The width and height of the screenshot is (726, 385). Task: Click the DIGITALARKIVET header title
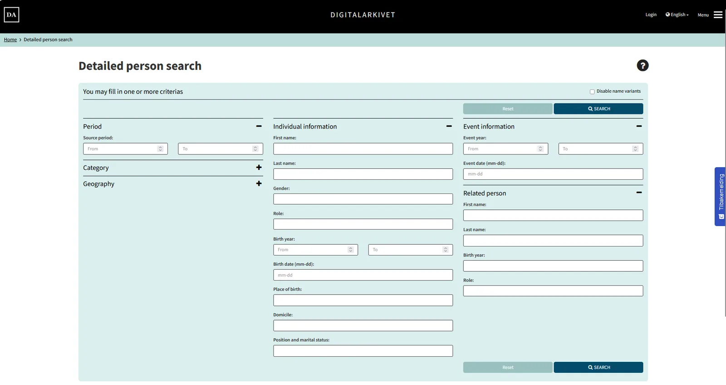tap(363, 15)
